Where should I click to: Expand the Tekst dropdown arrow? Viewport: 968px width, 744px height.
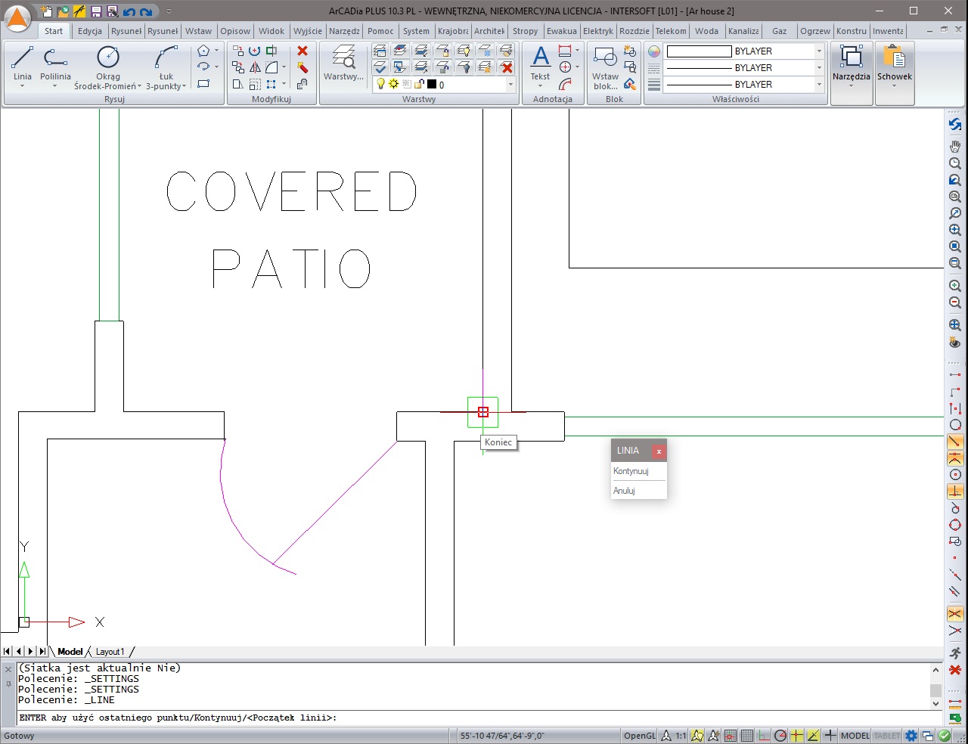pyautogui.click(x=540, y=86)
